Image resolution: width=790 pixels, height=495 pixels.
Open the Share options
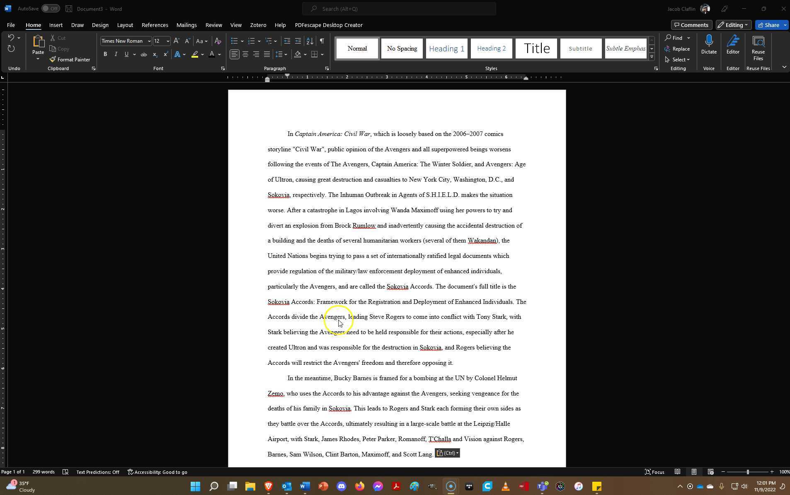coord(770,24)
